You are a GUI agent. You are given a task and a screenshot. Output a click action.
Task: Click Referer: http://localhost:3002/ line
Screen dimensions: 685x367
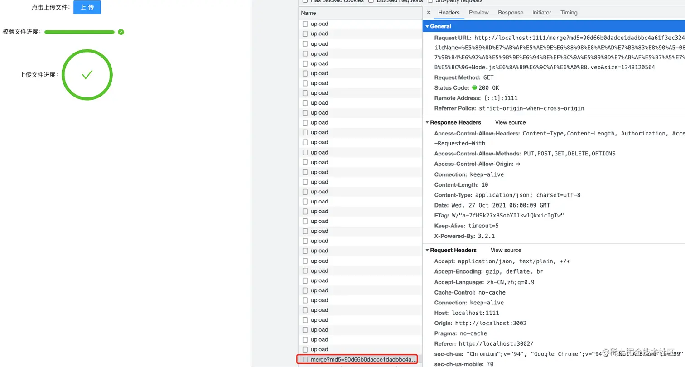pyautogui.click(x=484, y=344)
